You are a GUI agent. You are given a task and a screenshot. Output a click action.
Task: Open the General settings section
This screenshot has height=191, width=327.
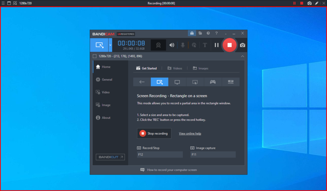(x=110, y=80)
